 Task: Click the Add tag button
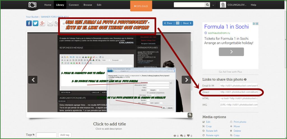tap(65, 135)
